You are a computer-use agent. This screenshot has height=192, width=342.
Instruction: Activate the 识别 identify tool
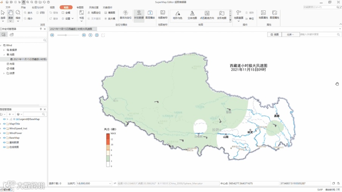click(x=40, y=12)
